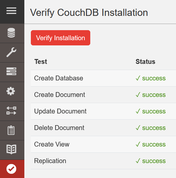
Task: Select the Create Document test row
Action: 103,95
